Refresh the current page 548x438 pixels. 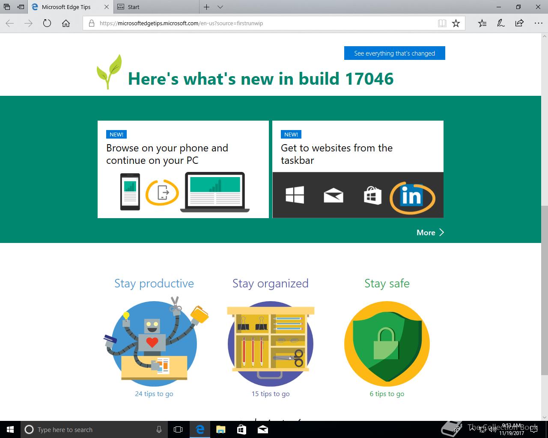[x=47, y=24]
